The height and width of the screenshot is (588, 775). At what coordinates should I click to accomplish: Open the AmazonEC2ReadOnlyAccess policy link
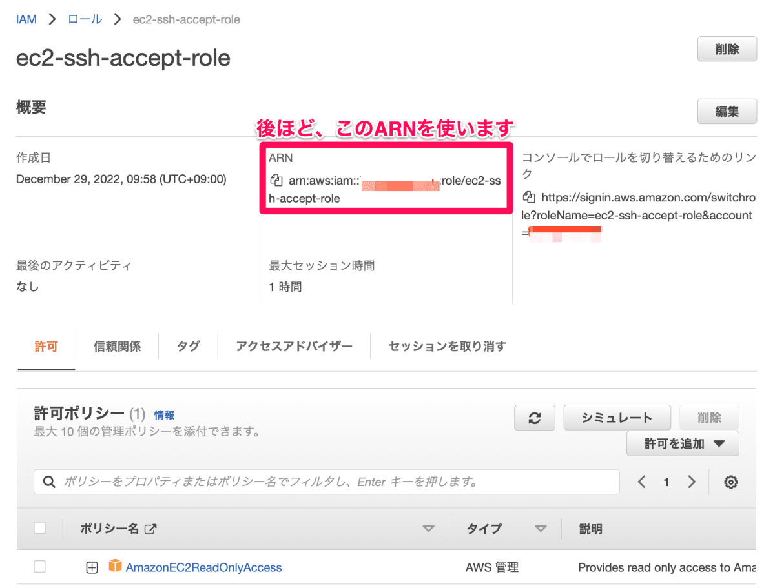[x=204, y=568]
